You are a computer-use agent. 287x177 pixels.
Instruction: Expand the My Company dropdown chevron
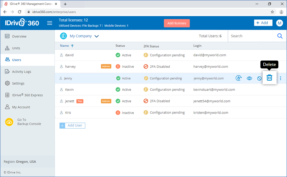[x=97, y=36]
